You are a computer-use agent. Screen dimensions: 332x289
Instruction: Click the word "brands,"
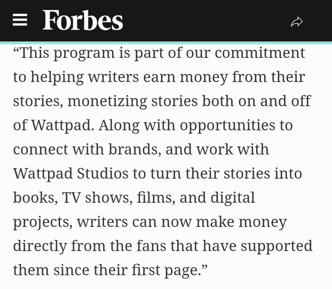point(135,149)
